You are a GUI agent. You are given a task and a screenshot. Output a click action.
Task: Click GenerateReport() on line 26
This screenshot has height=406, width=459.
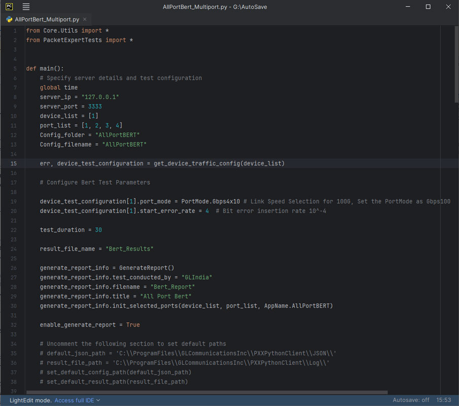(x=147, y=268)
